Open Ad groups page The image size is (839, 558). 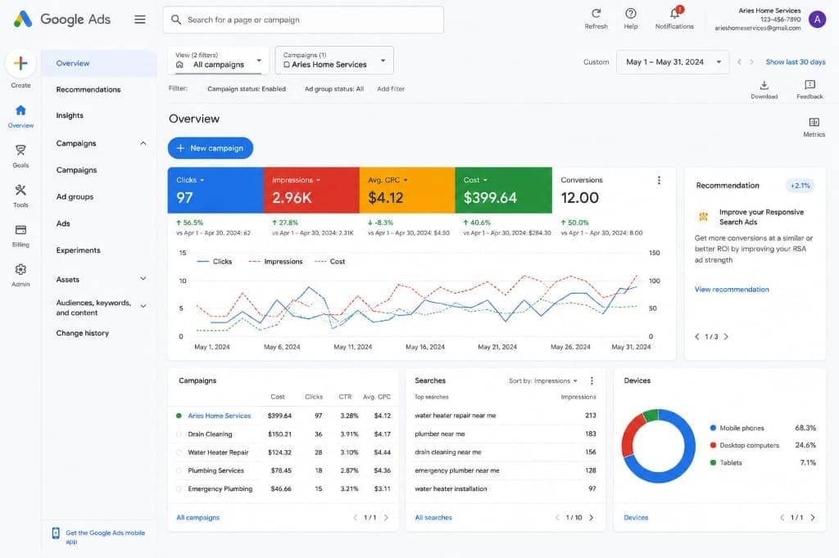pos(75,196)
